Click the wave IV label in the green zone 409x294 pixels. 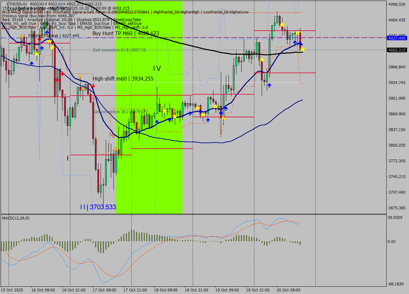click(157, 68)
